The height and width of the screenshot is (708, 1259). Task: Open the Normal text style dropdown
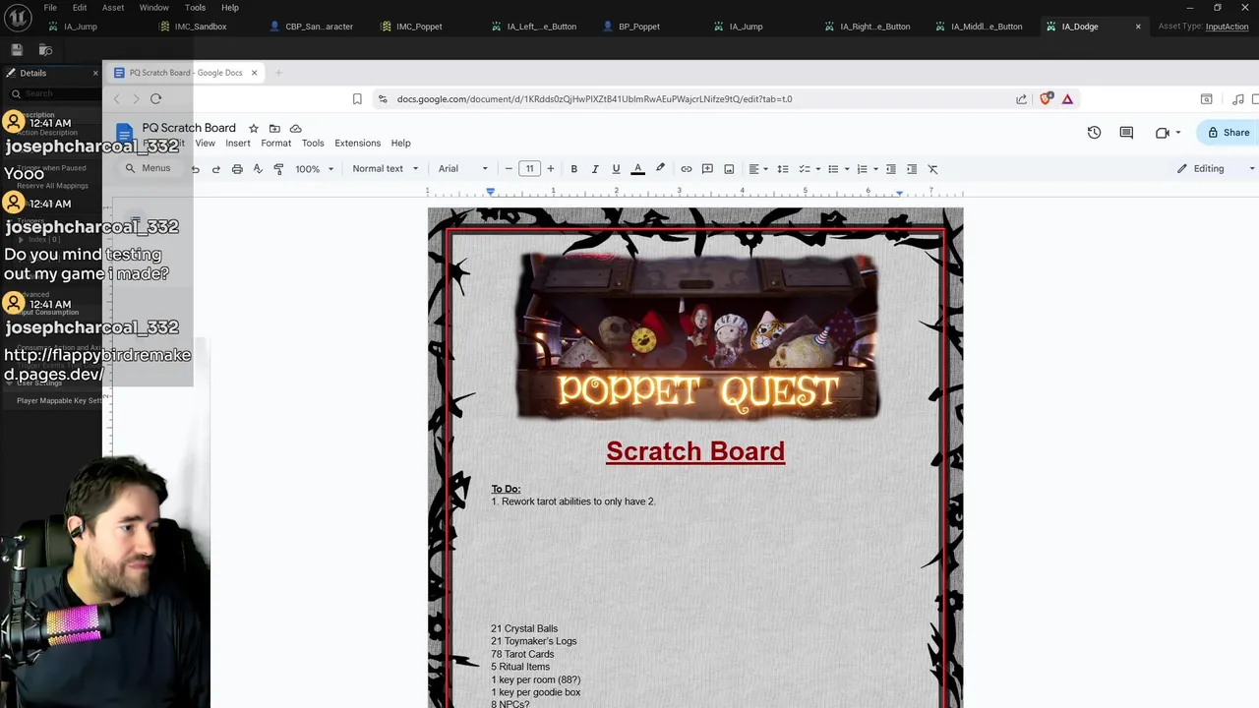386,169
